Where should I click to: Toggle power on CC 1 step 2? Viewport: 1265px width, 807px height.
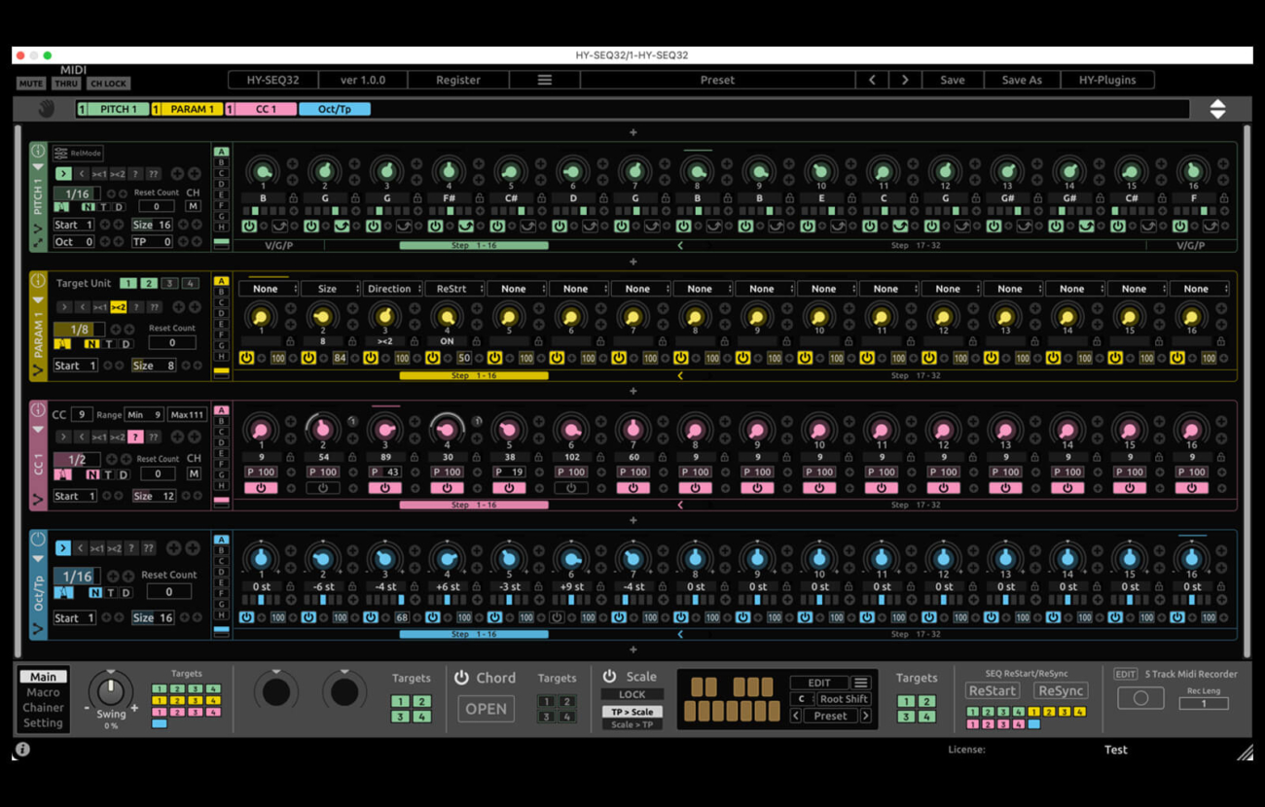(323, 488)
